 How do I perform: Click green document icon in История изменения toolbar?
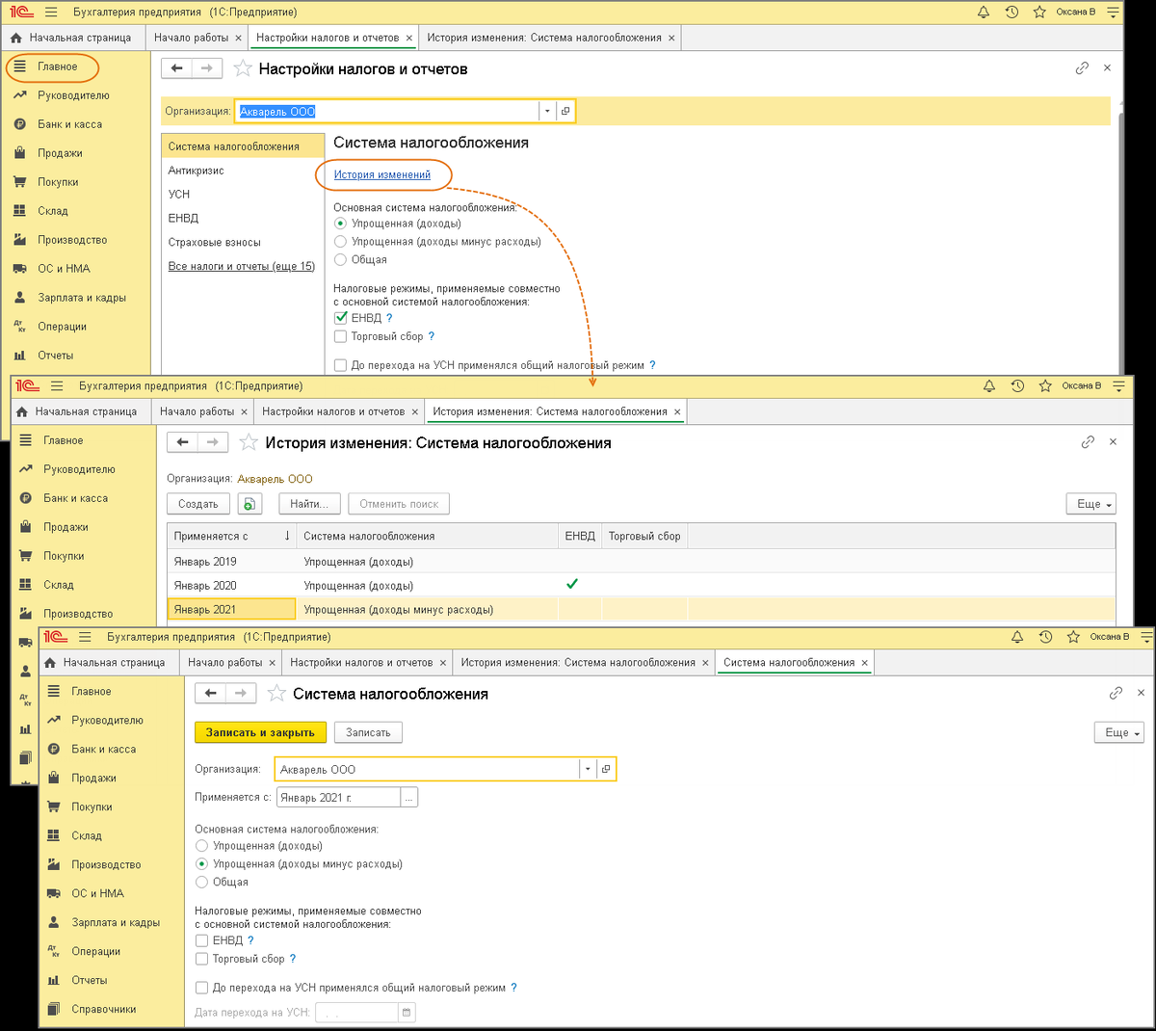coord(250,504)
